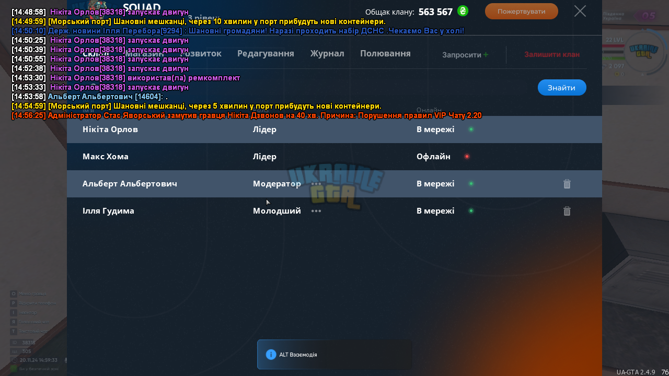669x376 pixels.
Task: Open role options for Альберт Альбертович
Action: point(316,184)
